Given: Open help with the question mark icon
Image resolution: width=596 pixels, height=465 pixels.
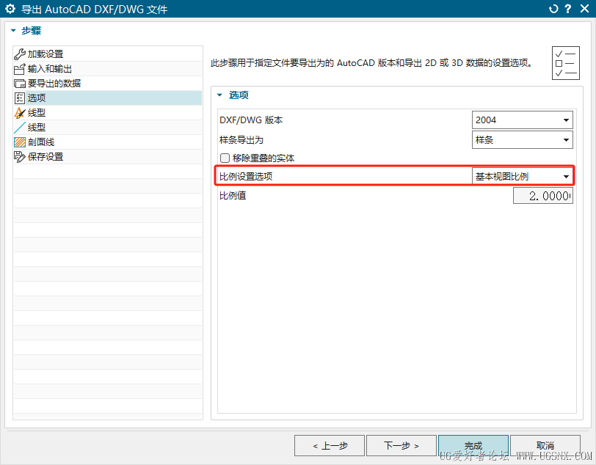Looking at the screenshot, I should point(568,9).
